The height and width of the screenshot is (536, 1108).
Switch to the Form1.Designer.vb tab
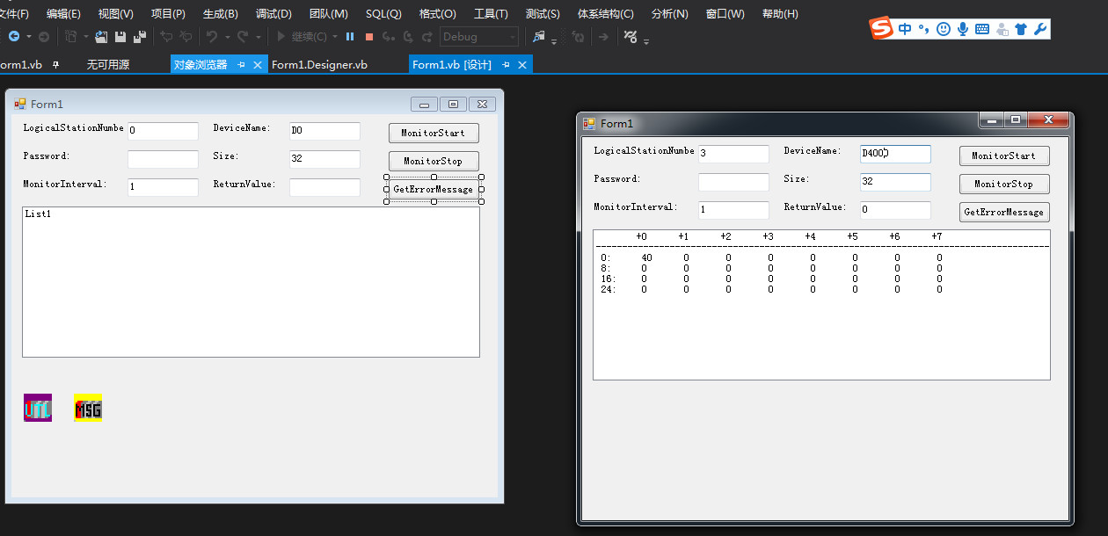[x=319, y=65]
